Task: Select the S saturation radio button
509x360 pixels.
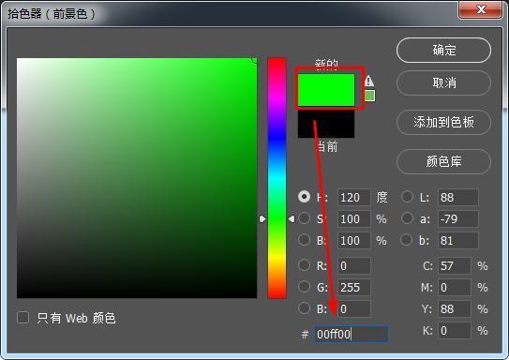Action: point(304,218)
